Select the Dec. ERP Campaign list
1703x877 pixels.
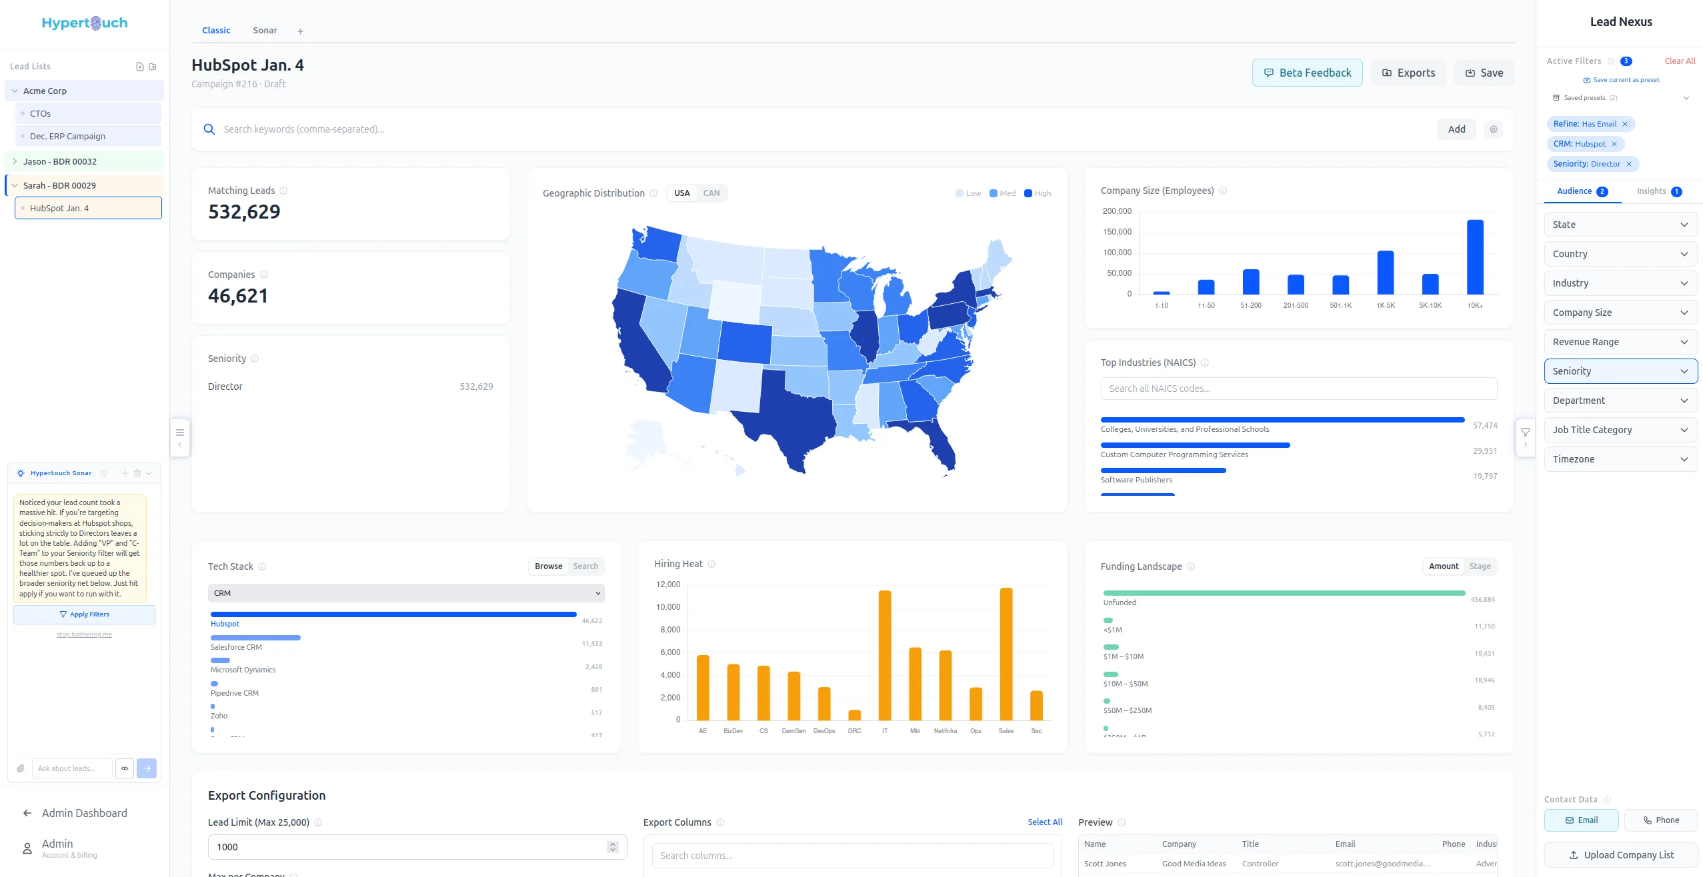pyautogui.click(x=88, y=136)
